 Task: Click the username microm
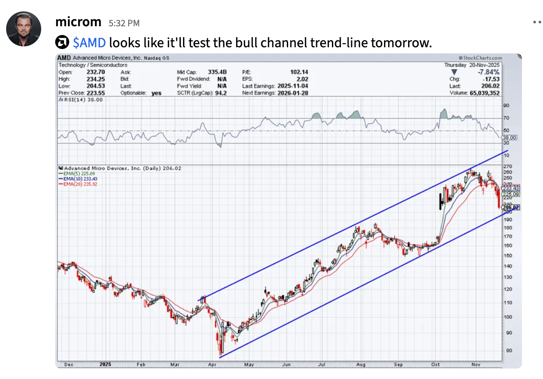(x=78, y=21)
